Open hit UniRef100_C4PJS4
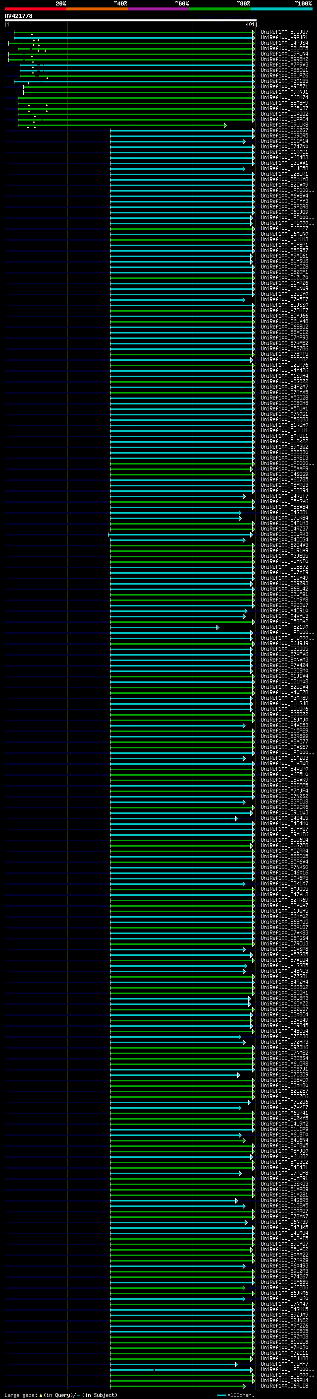This screenshot has width=317, height=1399. pyautogui.click(x=284, y=43)
